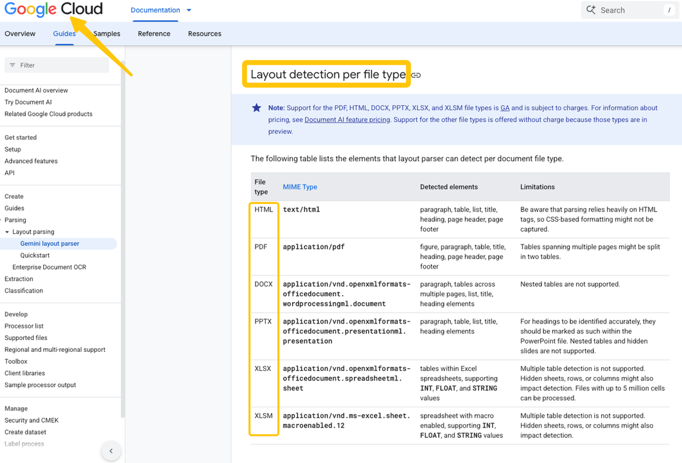682x463 pixels.
Task: Open Advanced features page
Action: coord(31,161)
